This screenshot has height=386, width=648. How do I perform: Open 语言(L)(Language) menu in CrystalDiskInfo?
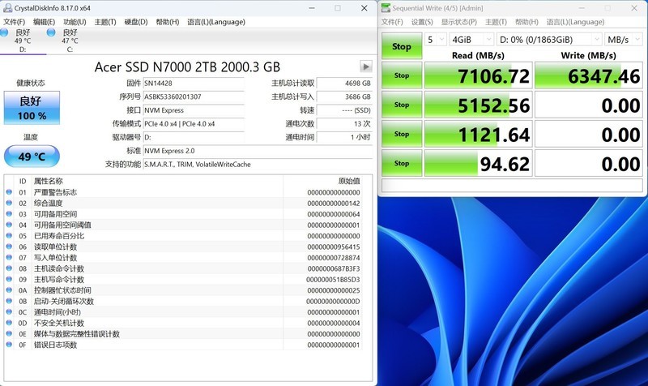click(x=216, y=22)
